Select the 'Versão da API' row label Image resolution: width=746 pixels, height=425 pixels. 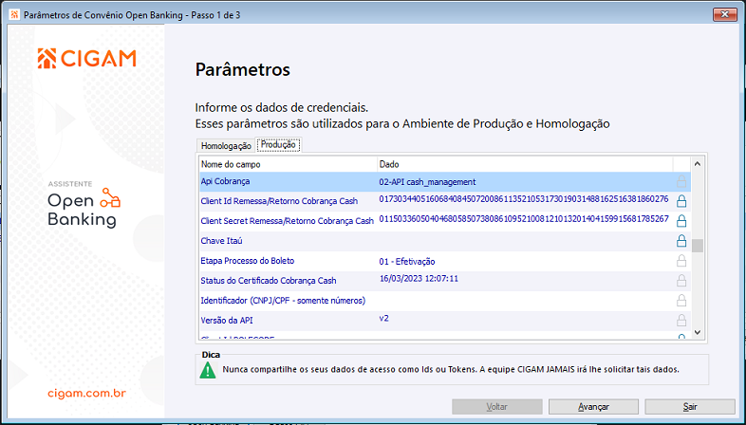[227, 321]
